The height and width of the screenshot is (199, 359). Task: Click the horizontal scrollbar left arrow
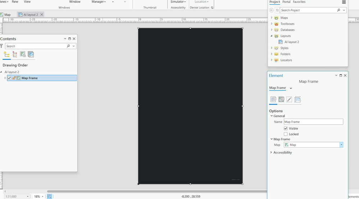(5, 191)
